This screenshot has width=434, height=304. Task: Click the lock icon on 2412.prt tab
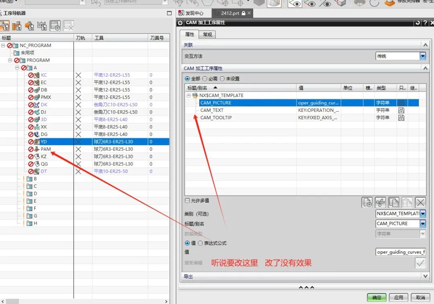pos(243,13)
